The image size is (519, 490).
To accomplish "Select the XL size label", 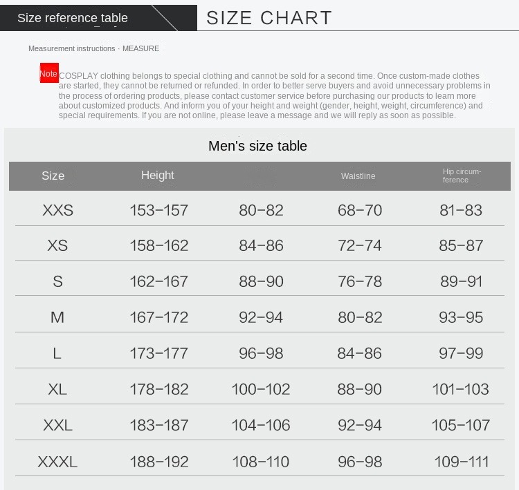I will pos(57,389).
